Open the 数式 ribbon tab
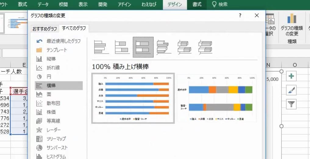Image resolution: width=310 pixels, height=159 pixels. click(23, 4)
